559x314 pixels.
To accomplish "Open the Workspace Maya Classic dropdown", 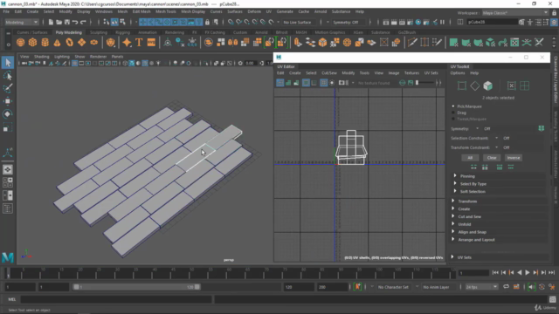I will pos(515,13).
